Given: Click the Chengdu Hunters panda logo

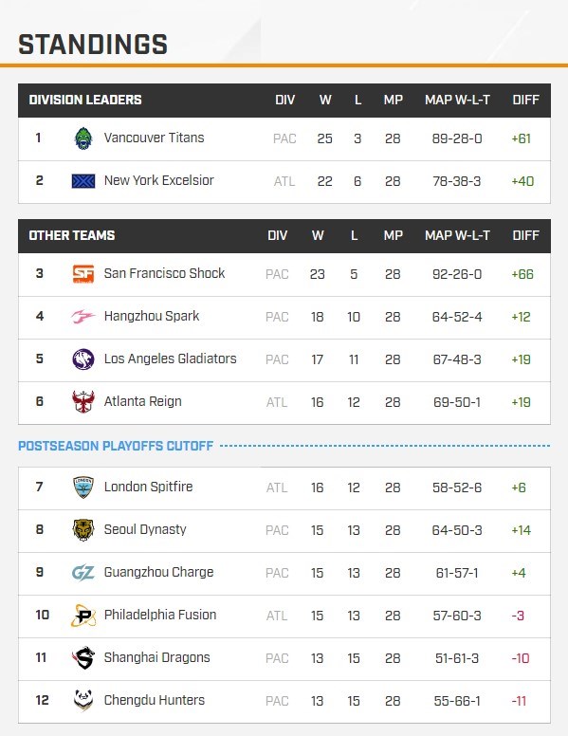Looking at the screenshot, I should coord(83,700).
